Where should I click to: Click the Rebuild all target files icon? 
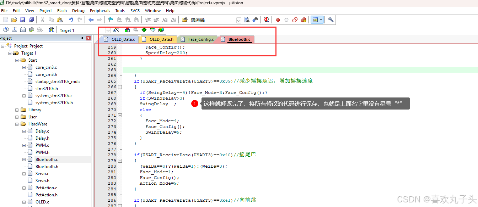coord(23,30)
